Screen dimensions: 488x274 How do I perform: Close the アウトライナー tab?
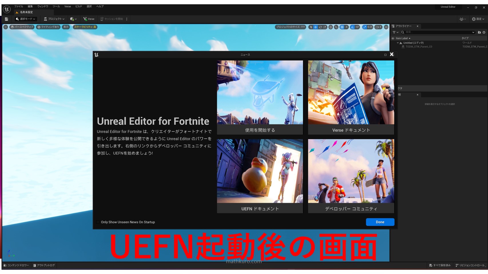coord(417,26)
